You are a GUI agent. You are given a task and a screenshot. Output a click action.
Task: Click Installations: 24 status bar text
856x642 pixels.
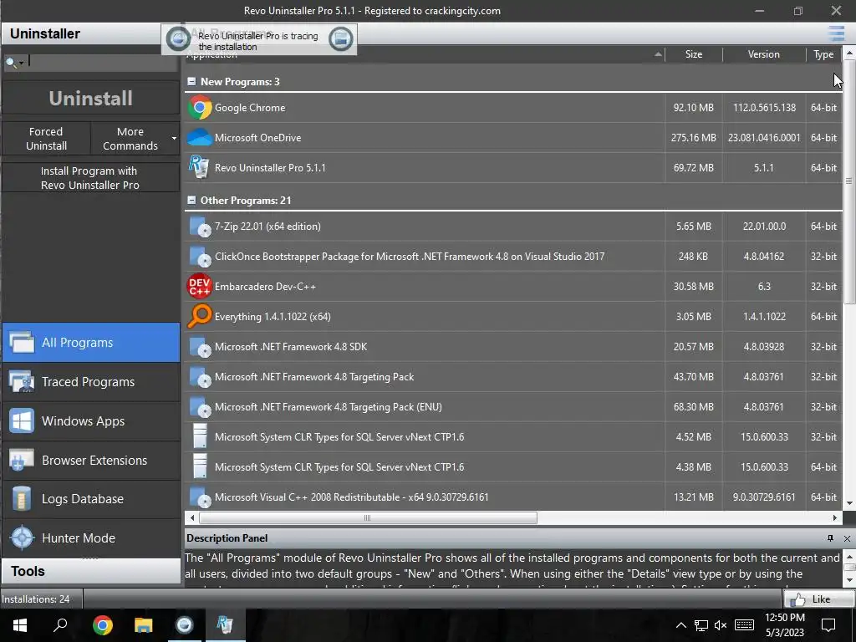(x=35, y=599)
